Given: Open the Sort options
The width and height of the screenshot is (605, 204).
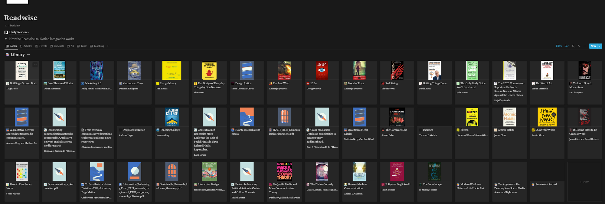Looking at the screenshot, I should (x=567, y=46).
